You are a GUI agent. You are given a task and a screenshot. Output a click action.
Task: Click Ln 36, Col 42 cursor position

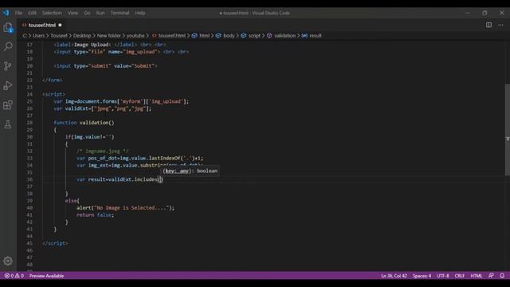[394, 276]
